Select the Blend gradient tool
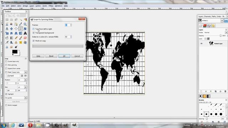The image size is (228, 128). [x=11, y=38]
